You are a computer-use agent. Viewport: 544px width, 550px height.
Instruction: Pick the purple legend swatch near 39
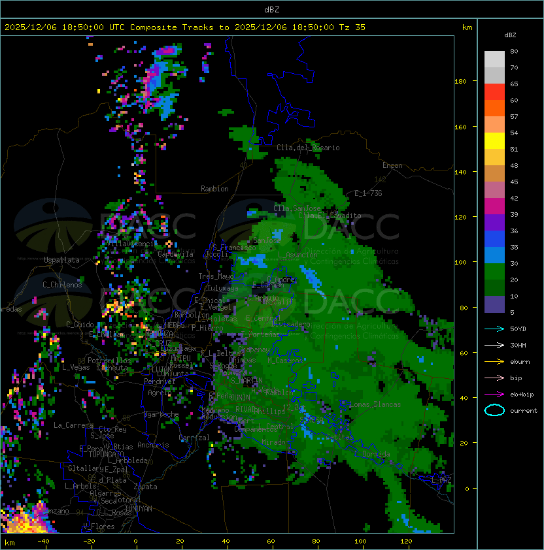pyautogui.click(x=494, y=223)
